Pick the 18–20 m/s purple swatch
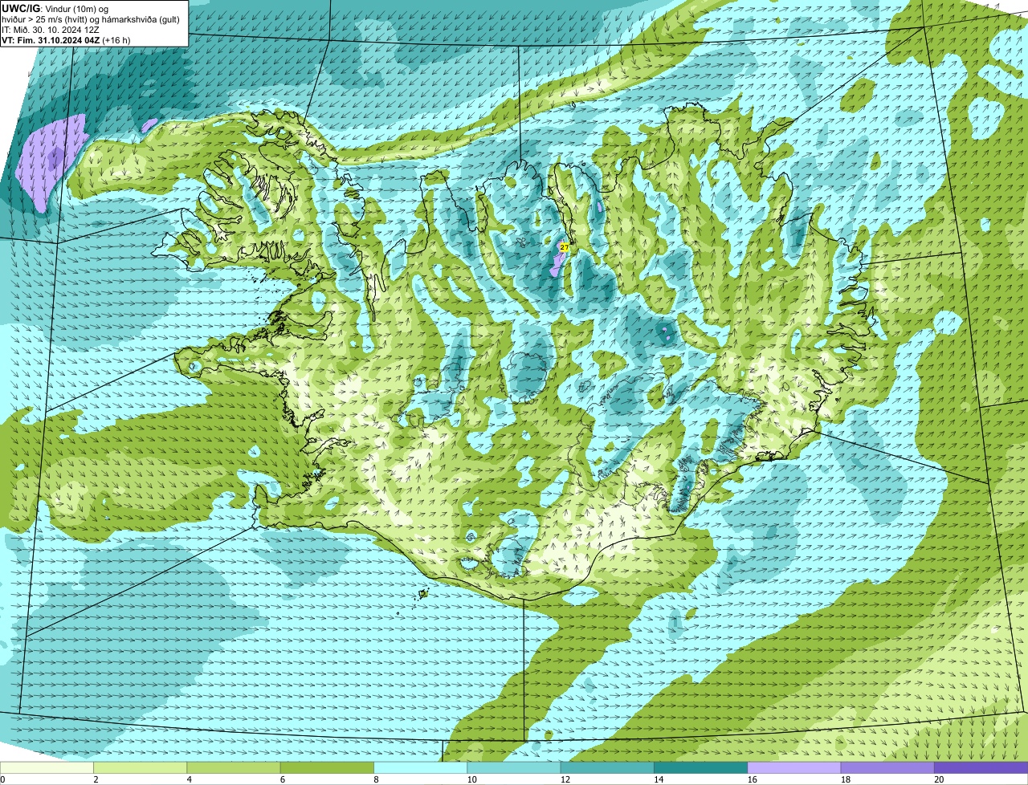The image size is (1028, 785). tap(887, 768)
